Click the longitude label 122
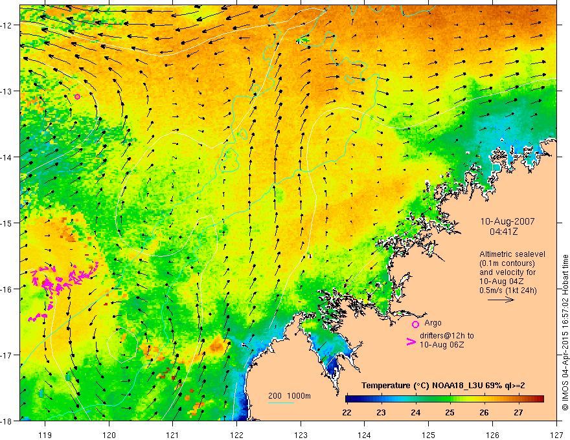570x440 pixels. point(236,435)
